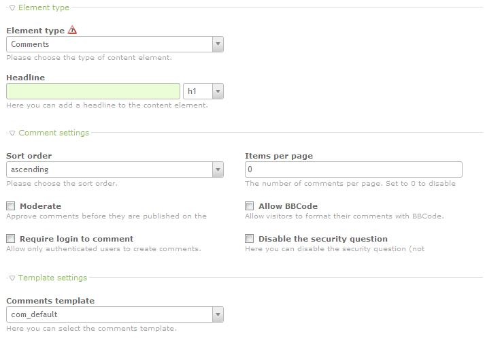Open the Element type Comments dropdown

tap(115, 44)
